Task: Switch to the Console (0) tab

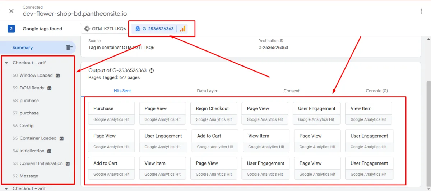Action: pyautogui.click(x=377, y=91)
